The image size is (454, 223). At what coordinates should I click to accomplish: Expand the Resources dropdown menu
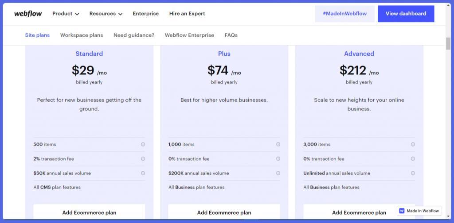point(106,14)
